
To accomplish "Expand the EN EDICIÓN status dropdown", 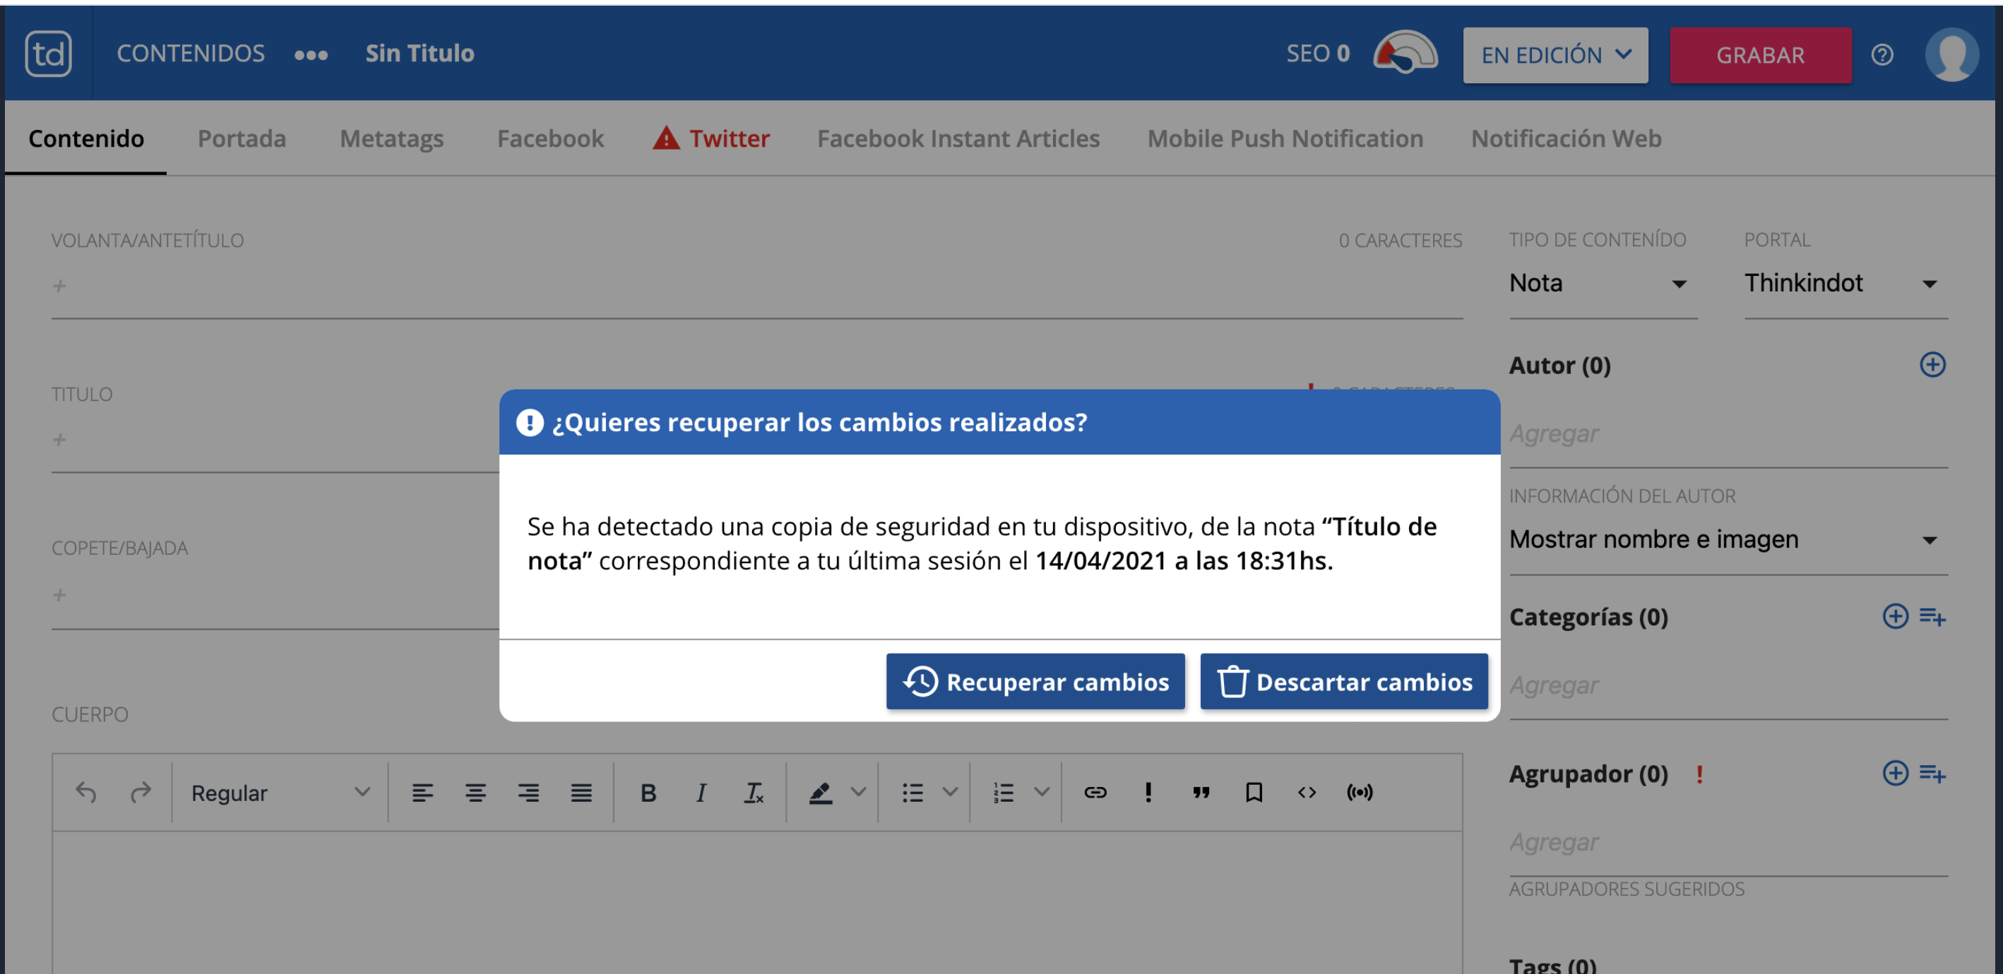I will pos(1555,55).
